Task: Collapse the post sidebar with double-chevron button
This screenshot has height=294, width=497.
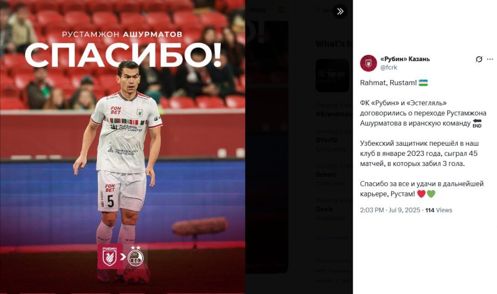Action: pos(340,11)
